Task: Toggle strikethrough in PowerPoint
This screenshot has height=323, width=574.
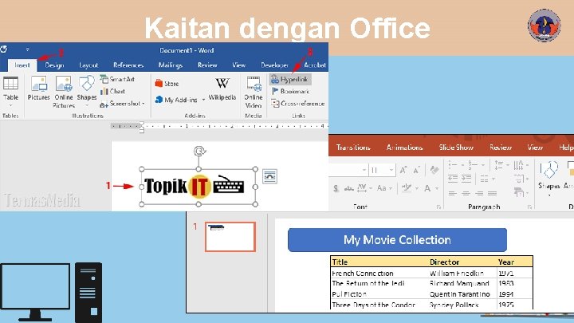Action: point(349,188)
